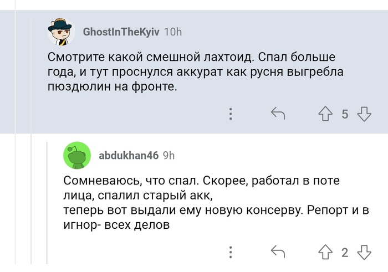Open abdukhan46's profile from username
The image size is (388, 272).
click(x=128, y=155)
